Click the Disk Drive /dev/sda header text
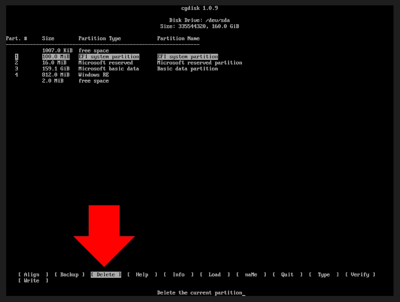Viewport: 400px width, 302px height. click(x=198, y=20)
